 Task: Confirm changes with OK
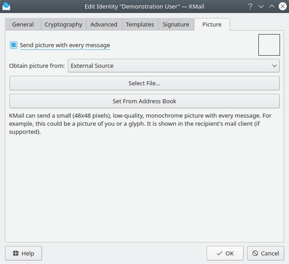pos(225,253)
